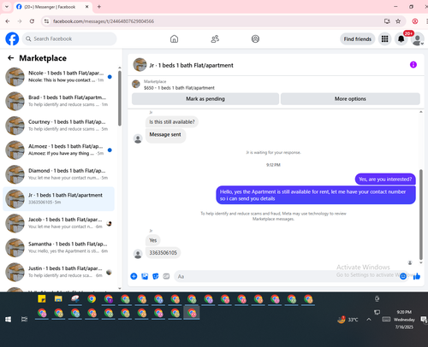The width and height of the screenshot is (428, 347).
Task: Open the account profile menu
Action: 418,38
